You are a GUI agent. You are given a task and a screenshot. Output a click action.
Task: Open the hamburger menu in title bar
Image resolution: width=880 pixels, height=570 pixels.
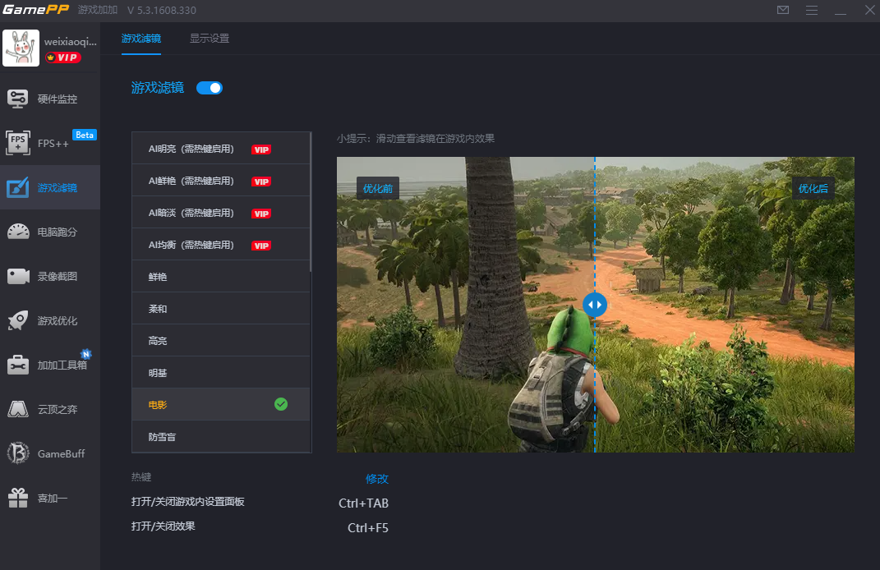[x=812, y=10]
